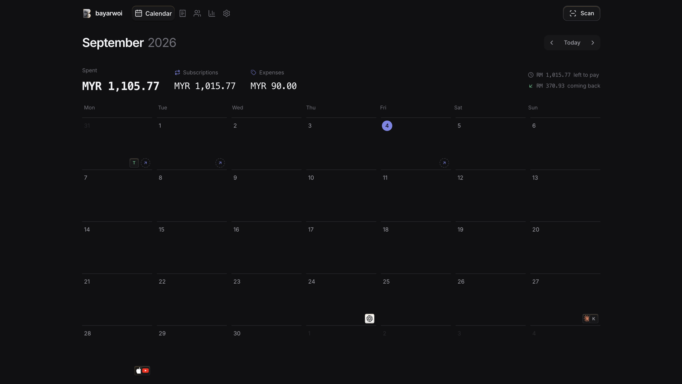
Task: Open the Calendar tab
Action: [153, 13]
